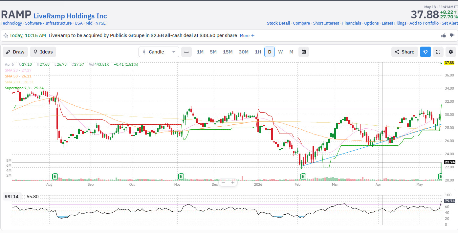The height and width of the screenshot is (233, 458).
Task: Open the Publicis acquisition headline
Action: pyautogui.click(x=143, y=35)
